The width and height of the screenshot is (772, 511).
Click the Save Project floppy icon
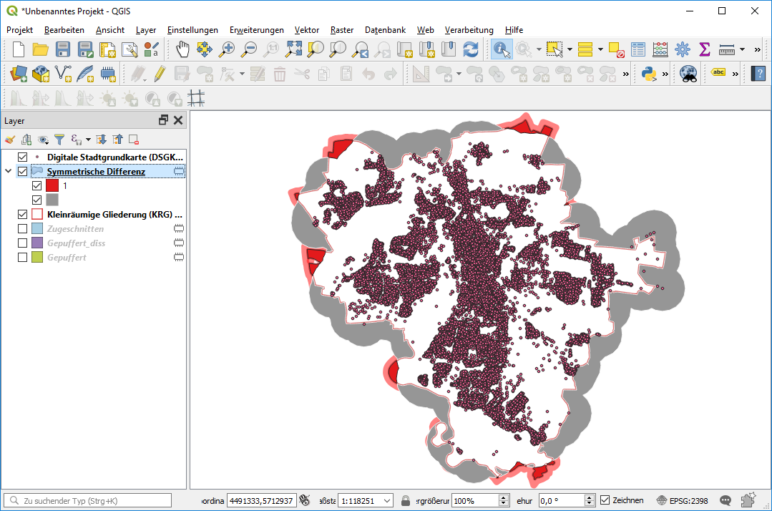tap(63, 49)
